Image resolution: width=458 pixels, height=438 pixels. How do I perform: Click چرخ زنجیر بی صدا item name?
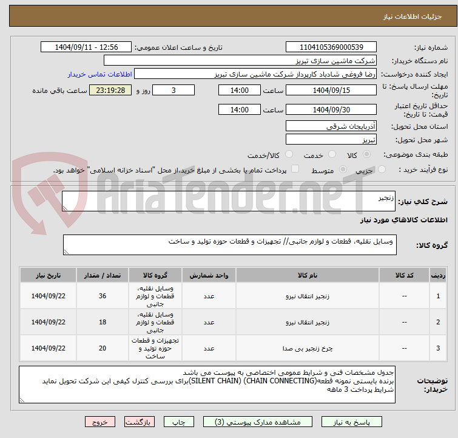click(x=308, y=348)
